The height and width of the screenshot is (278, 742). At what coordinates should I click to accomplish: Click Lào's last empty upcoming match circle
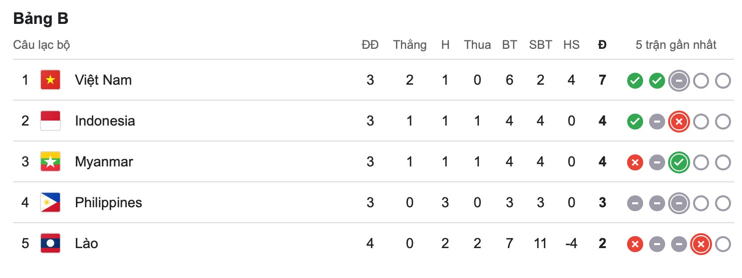pos(723,244)
